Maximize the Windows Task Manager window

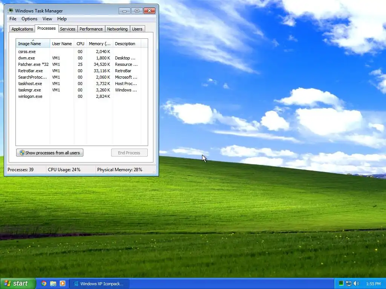tap(137, 11)
